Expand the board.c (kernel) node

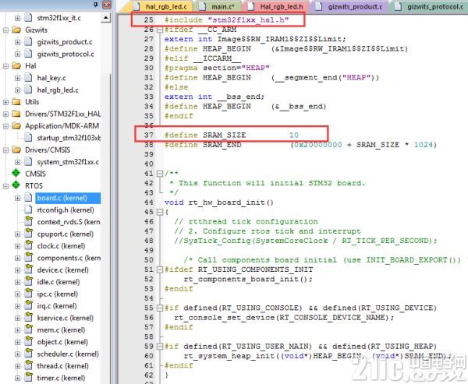coord(18,198)
